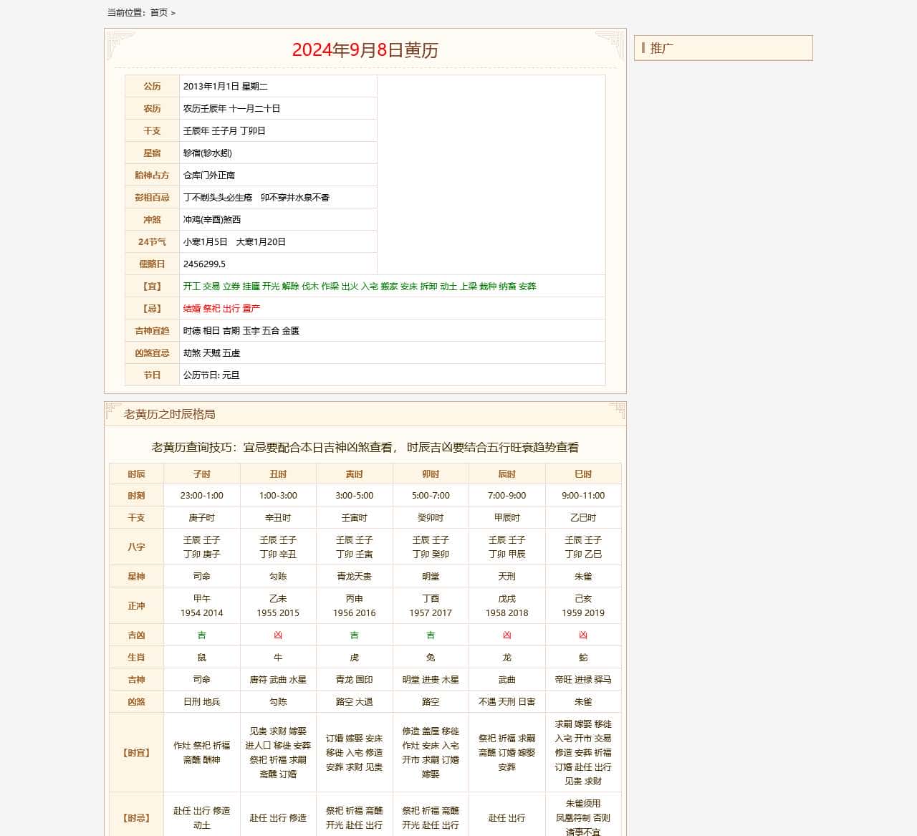This screenshot has height=836, width=917.
Task: Select the 丑时 column header
Action: [x=278, y=474]
